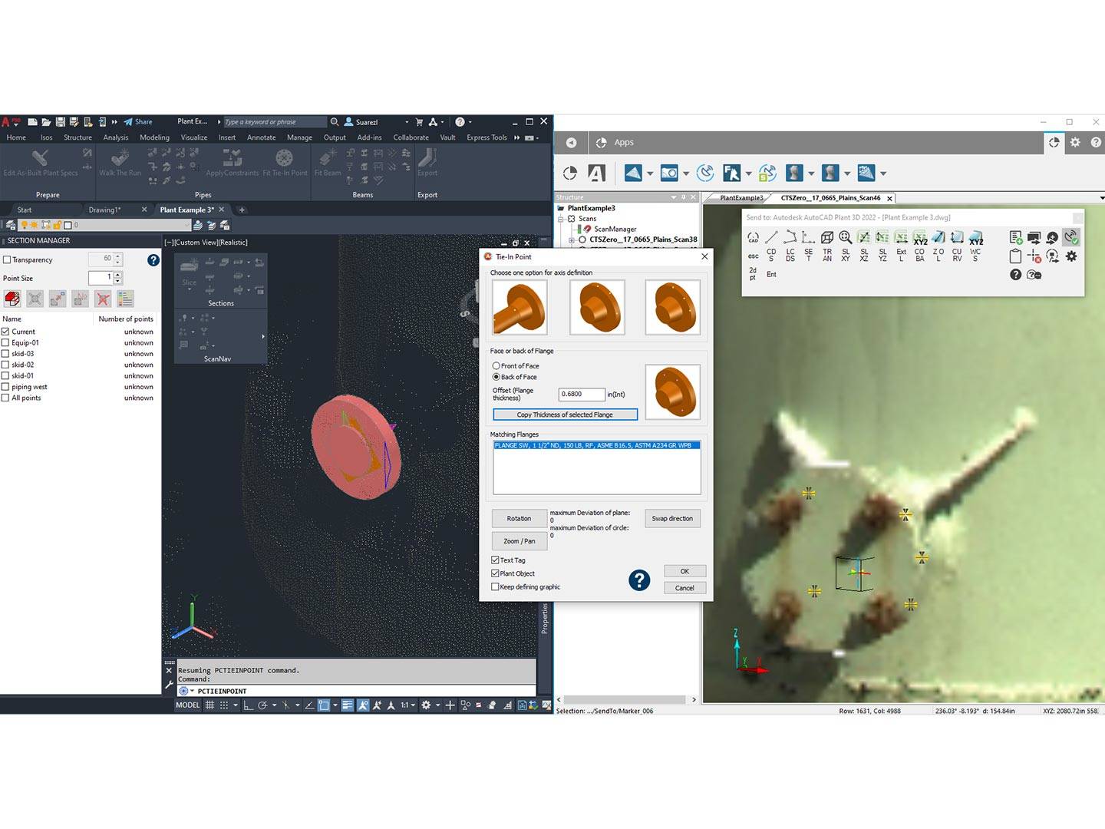Collapse the Scans tree node
Screen dimensions: 1105x829
(560, 219)
